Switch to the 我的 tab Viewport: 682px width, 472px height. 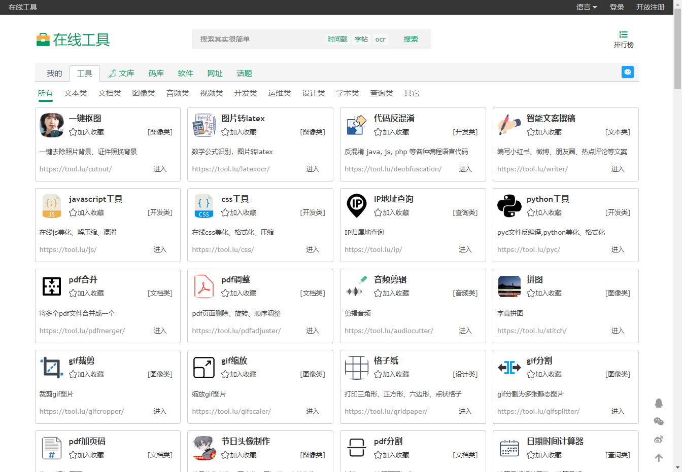tap(54, 74)
